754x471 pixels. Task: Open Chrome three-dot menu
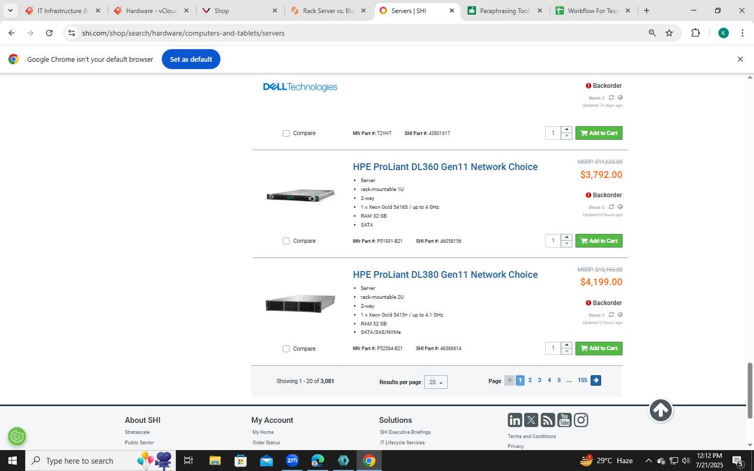tap(742, 33)
